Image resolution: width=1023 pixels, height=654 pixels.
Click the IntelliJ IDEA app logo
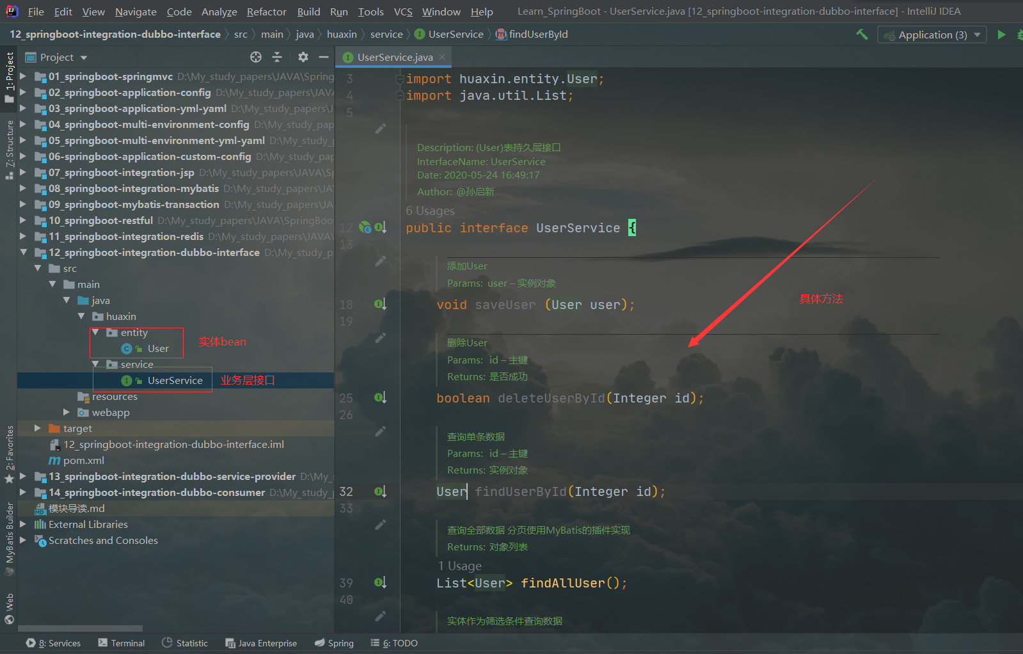pos(12,12)
